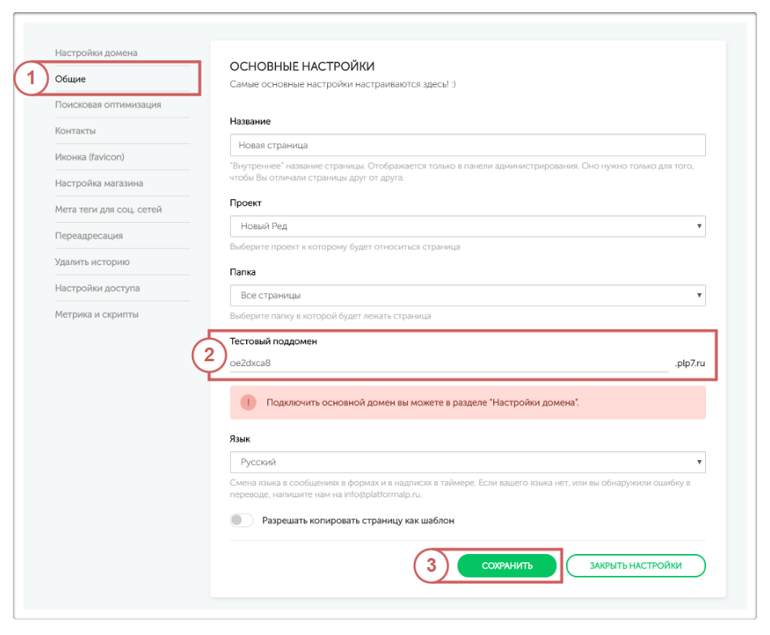This screenshot has width=770, height=635.
Task: Click the Название text field
Action: point(467,145)
